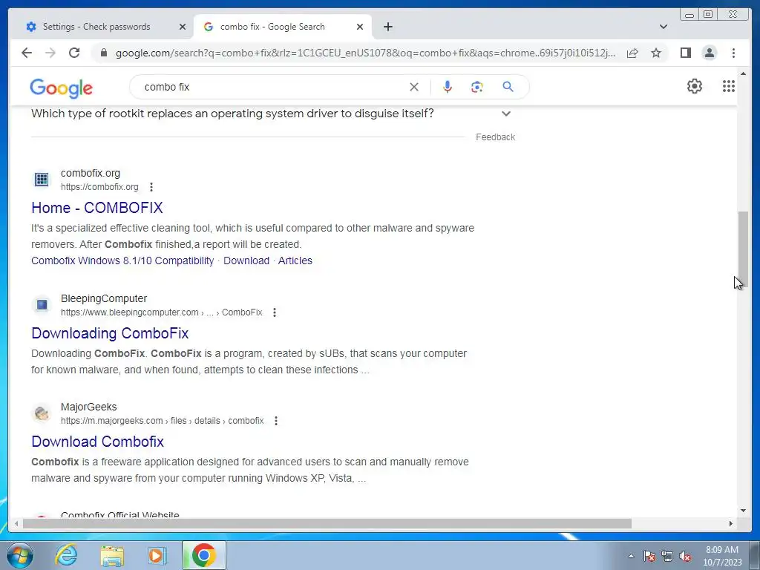
Task: Reload the current page
Action: pyautogui.click(x=74, y=53)
